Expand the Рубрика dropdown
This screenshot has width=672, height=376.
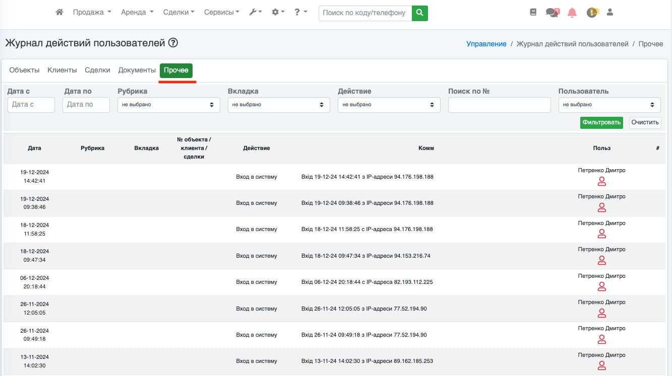(x=168, y=105)
